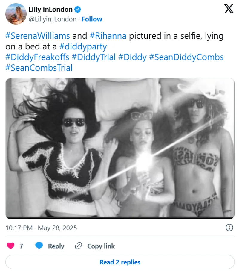This screenshot has height=274, width=239.
Task: Open the #SeanCombsTrial hashtag
Action: (x=39, y=68)
